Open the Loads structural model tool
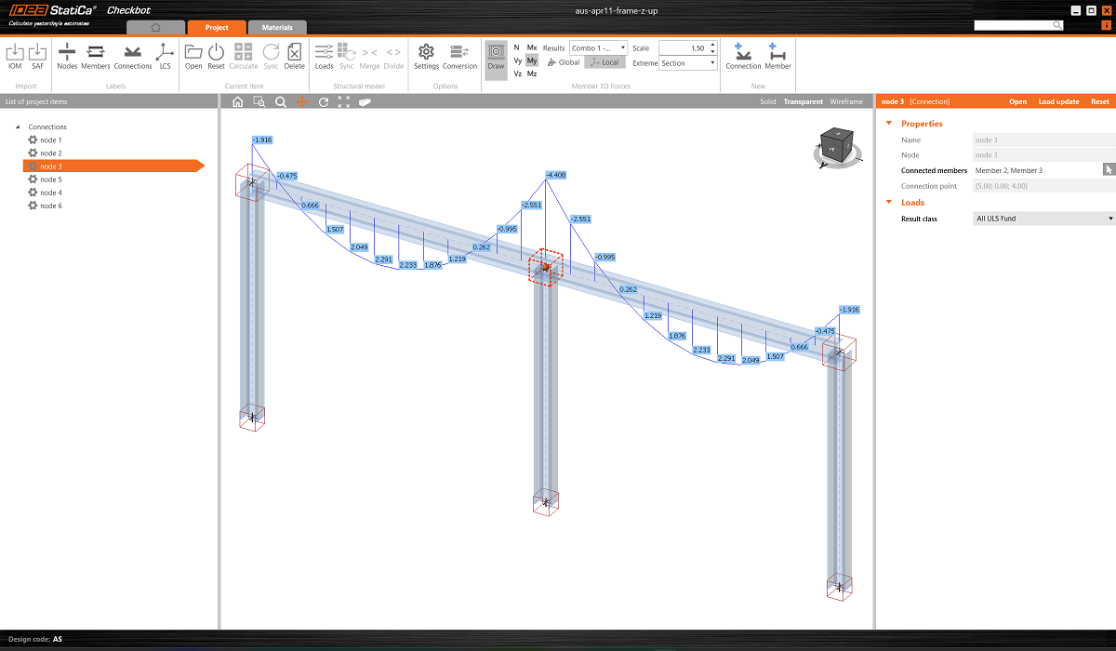This screenshot has height=651, width=1116. (324, 55)
